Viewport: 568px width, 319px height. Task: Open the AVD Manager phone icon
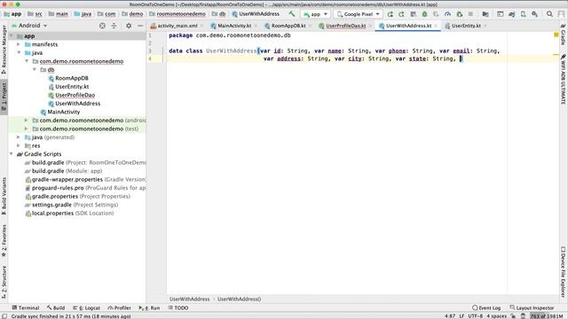[523, 14]
